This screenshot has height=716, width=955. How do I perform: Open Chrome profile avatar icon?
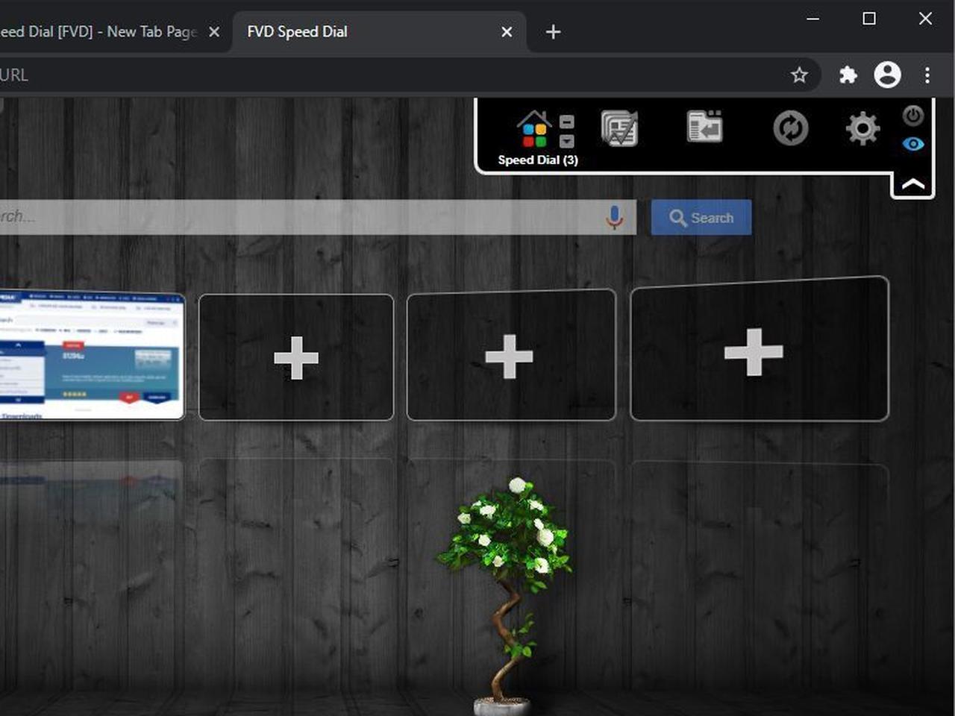(887, 75)
